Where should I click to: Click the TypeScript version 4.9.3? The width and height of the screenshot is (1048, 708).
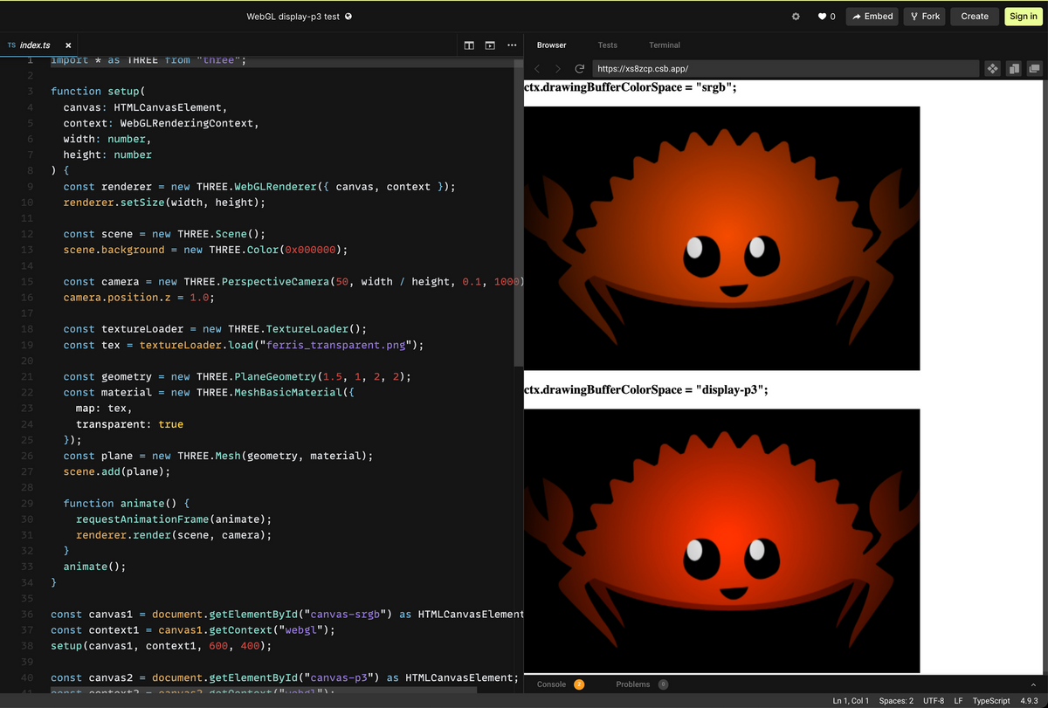(x=1029, y=701)
